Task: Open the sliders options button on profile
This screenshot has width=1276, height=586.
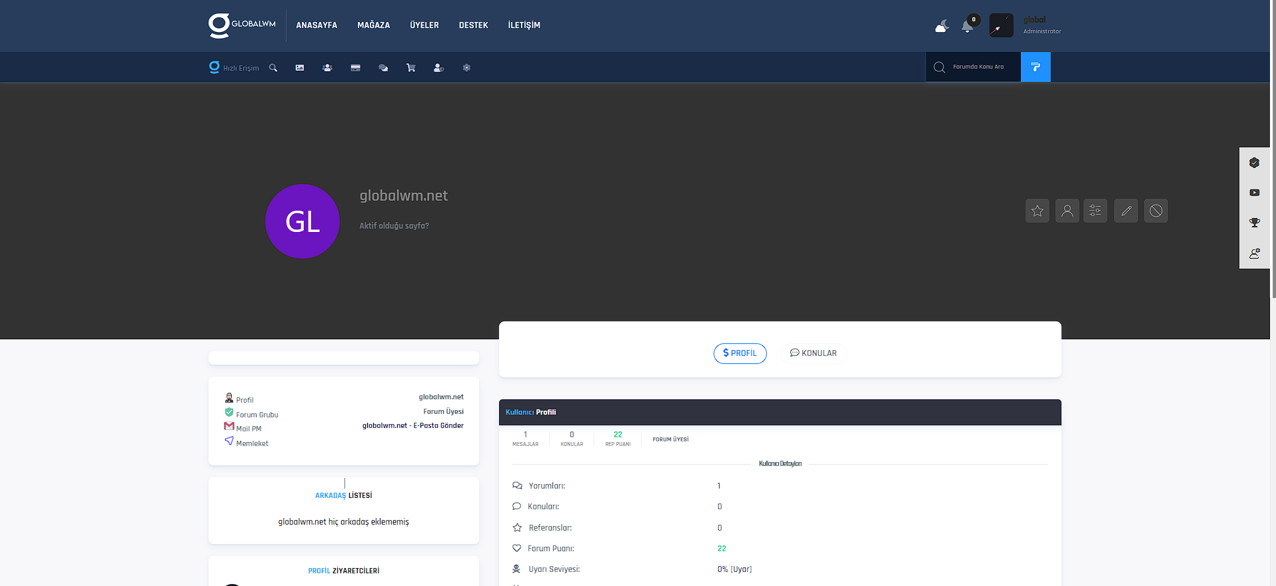Action: coord(1095,211)
